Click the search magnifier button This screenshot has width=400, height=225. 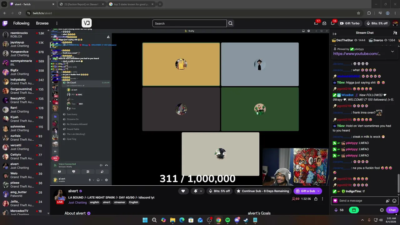point(230,23)
